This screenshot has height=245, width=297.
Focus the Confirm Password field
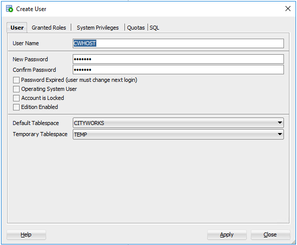pos(178,70)
